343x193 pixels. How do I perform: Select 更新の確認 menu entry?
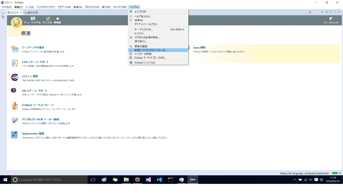[x=158, y=46]
